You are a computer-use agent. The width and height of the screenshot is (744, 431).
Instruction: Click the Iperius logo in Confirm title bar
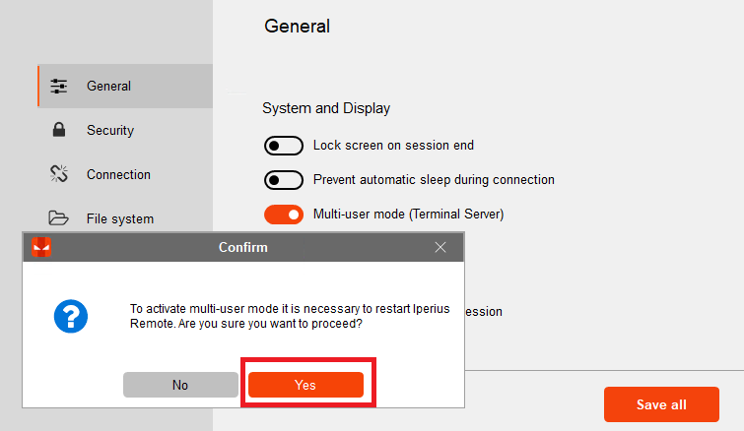coord(41,247)
